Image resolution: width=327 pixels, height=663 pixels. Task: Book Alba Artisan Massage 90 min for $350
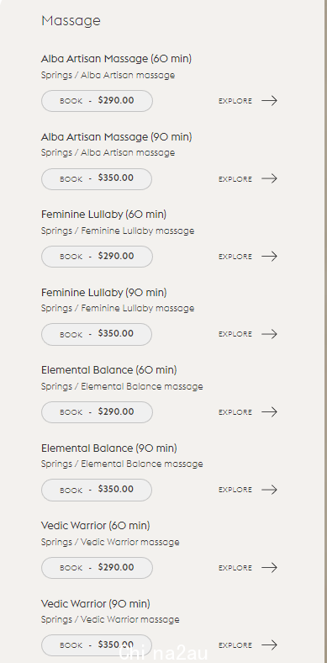[x=97, y=179]
